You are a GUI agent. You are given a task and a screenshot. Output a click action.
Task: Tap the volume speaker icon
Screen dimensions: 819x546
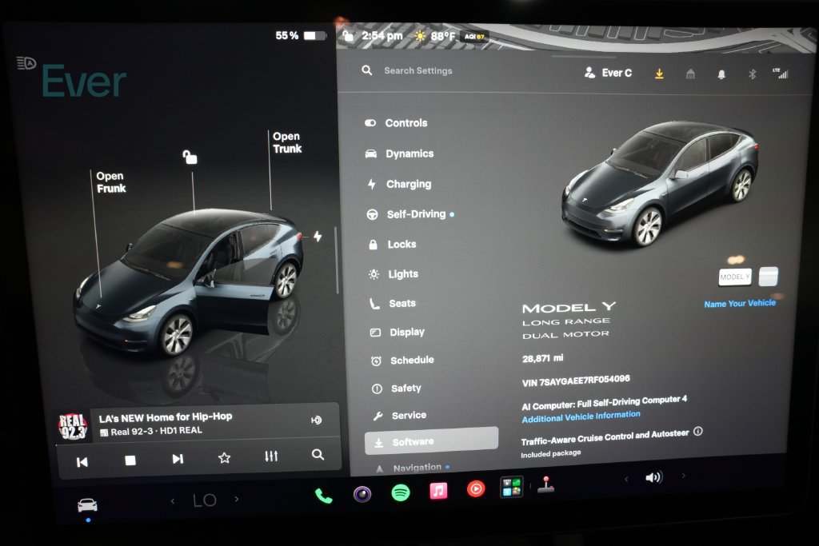coord(653,477)
